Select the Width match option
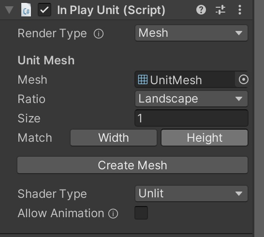The width and height of the screenshot is (264, 237). [114, 138]
